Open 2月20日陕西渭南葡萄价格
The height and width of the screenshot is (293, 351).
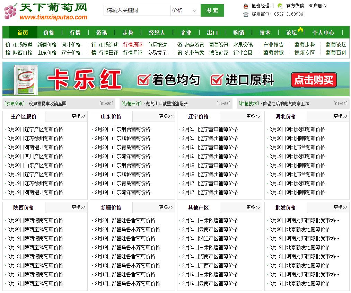(x=35, y=220)
